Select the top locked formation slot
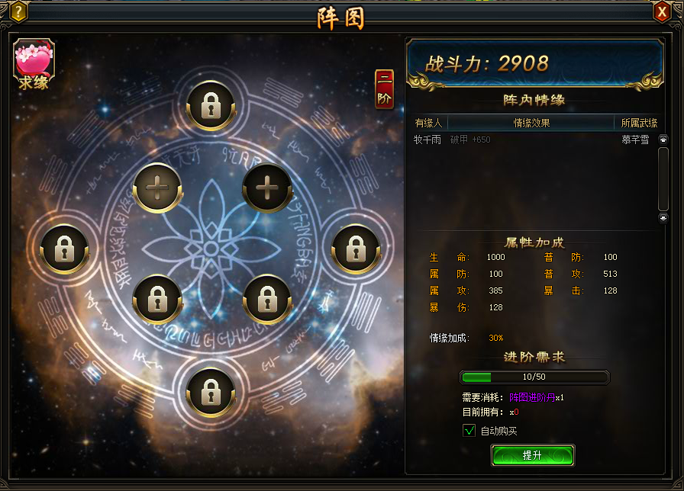This screenshot has width=684, height=491. [211, 106]
